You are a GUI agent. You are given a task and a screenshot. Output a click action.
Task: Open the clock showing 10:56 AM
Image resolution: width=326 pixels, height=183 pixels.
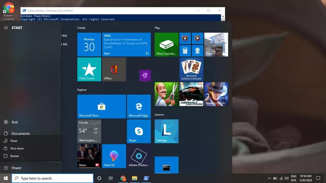click(x=306, y=178)
